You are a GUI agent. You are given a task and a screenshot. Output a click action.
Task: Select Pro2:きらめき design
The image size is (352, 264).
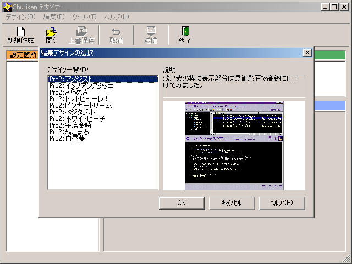coord(103,92)
